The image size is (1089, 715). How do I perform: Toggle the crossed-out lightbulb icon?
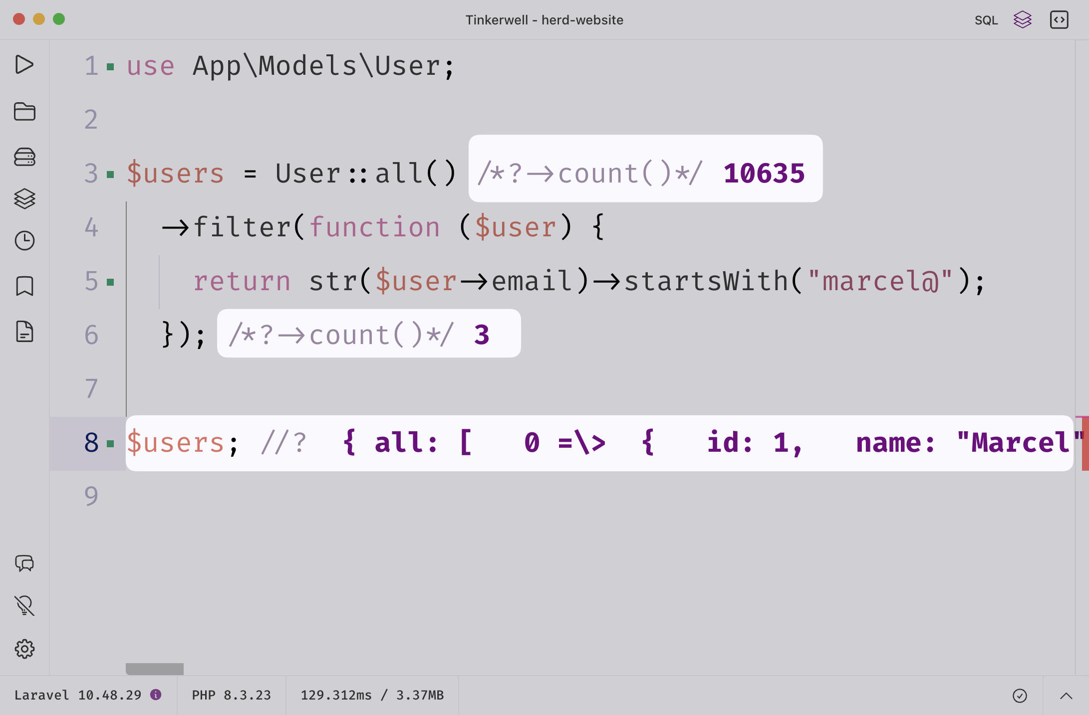point(24,606)
